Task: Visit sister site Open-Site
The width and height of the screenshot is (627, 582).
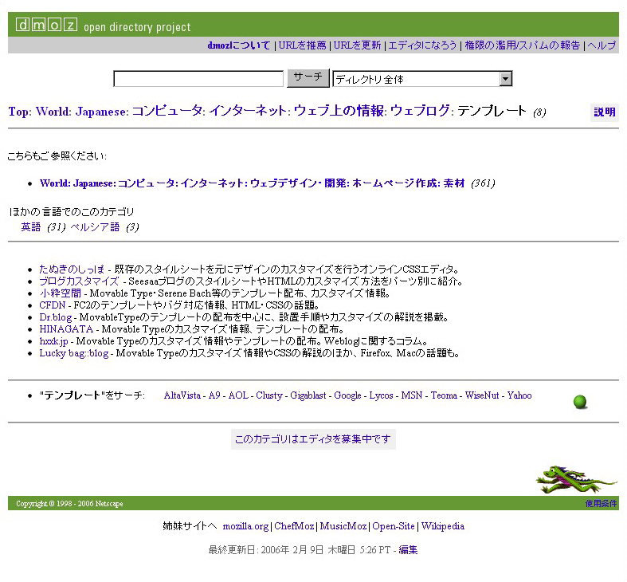Action: coord(394,526)
